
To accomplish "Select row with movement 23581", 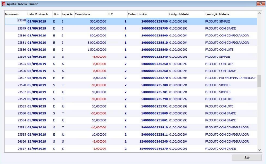I will 131,128.
